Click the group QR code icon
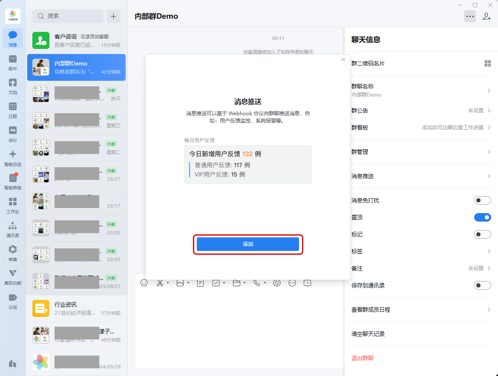The width and height of the screenshot is (498, 376). pyautogui.click(x=488, y=63)
